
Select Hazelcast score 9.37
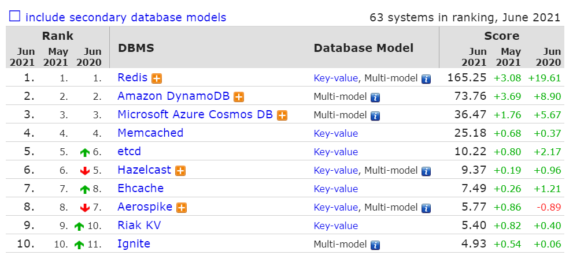point(474,170)
